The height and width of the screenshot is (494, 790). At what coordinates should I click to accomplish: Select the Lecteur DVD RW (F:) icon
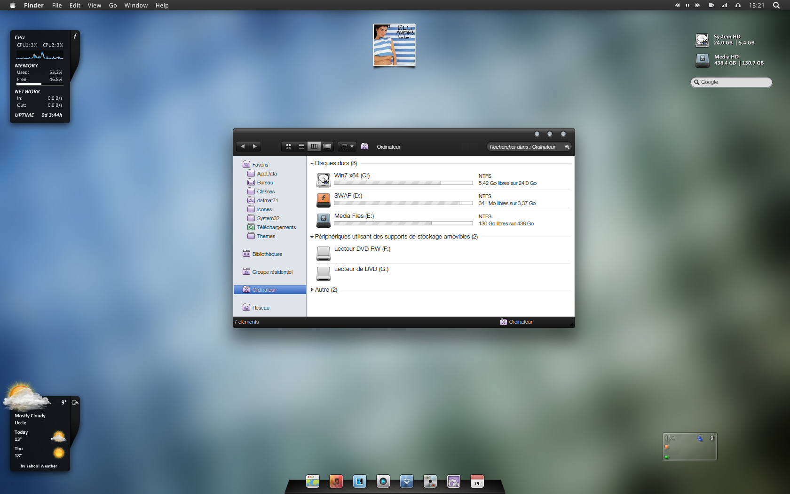(x=324, y=253)
